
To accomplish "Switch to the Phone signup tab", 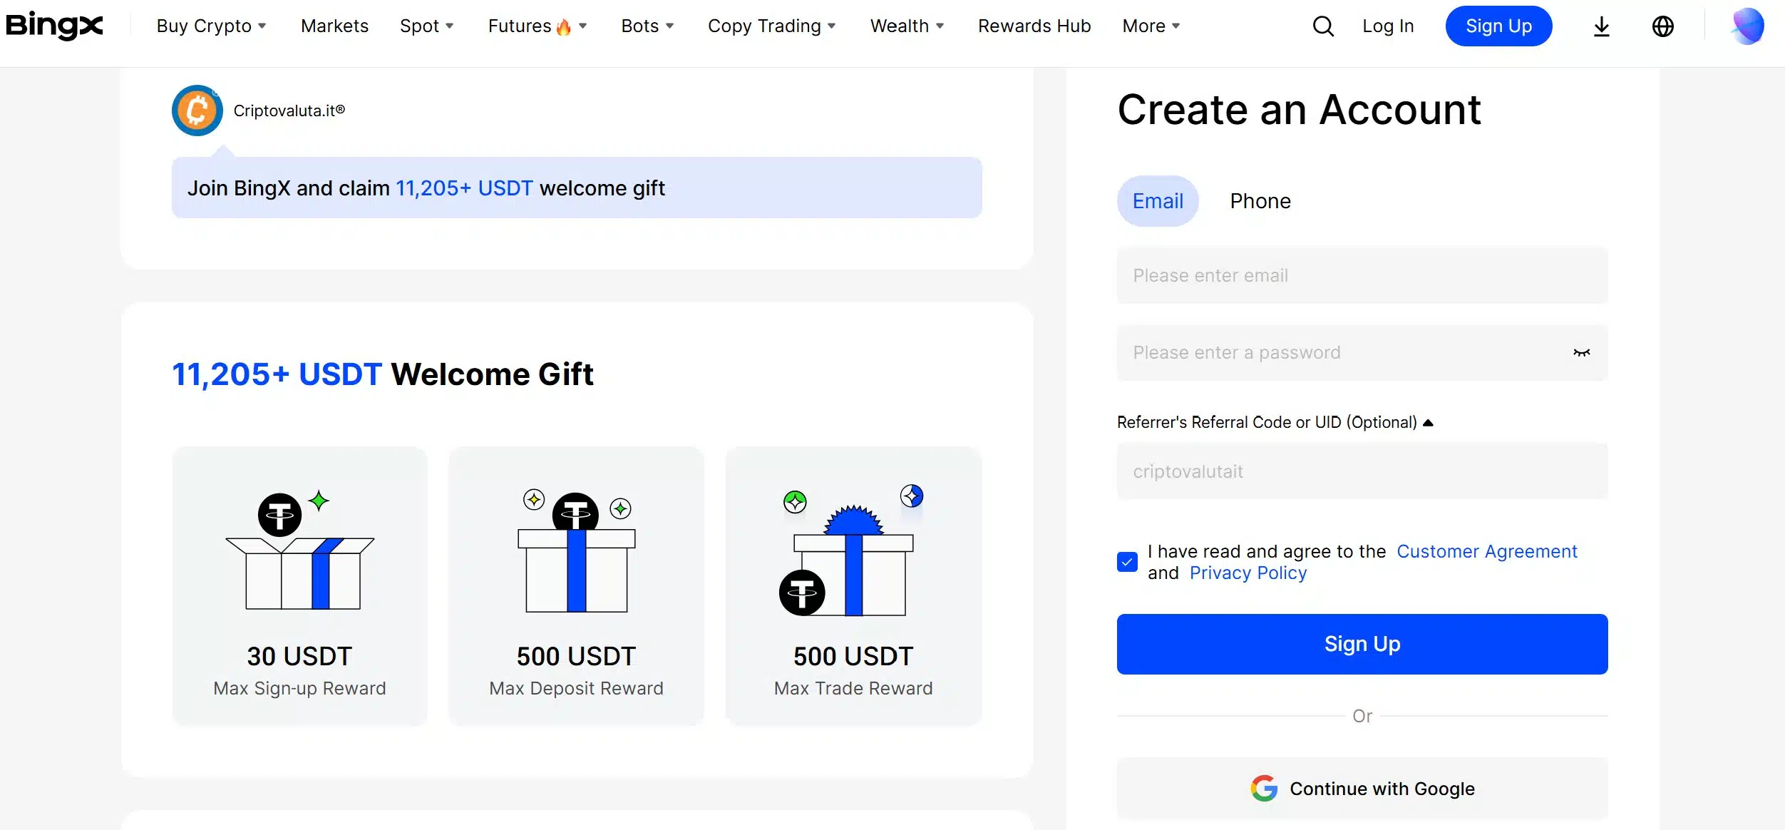I will coord(1259,200).
